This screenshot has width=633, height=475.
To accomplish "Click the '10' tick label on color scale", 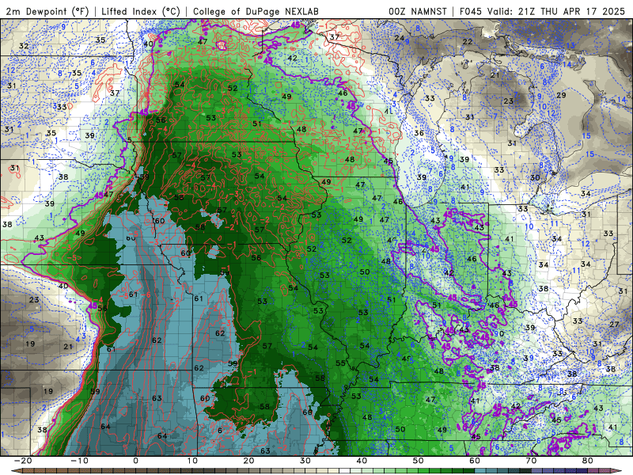I will 192,461.
